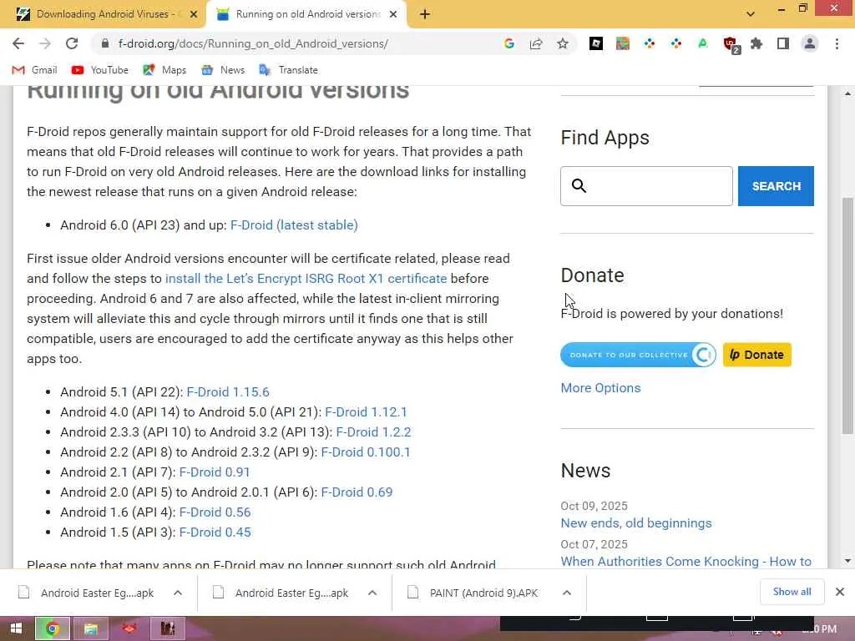Open YouTube bookmark
This screenshot has width=855, height=641.
pyautogui.click(x=100, y=70)
